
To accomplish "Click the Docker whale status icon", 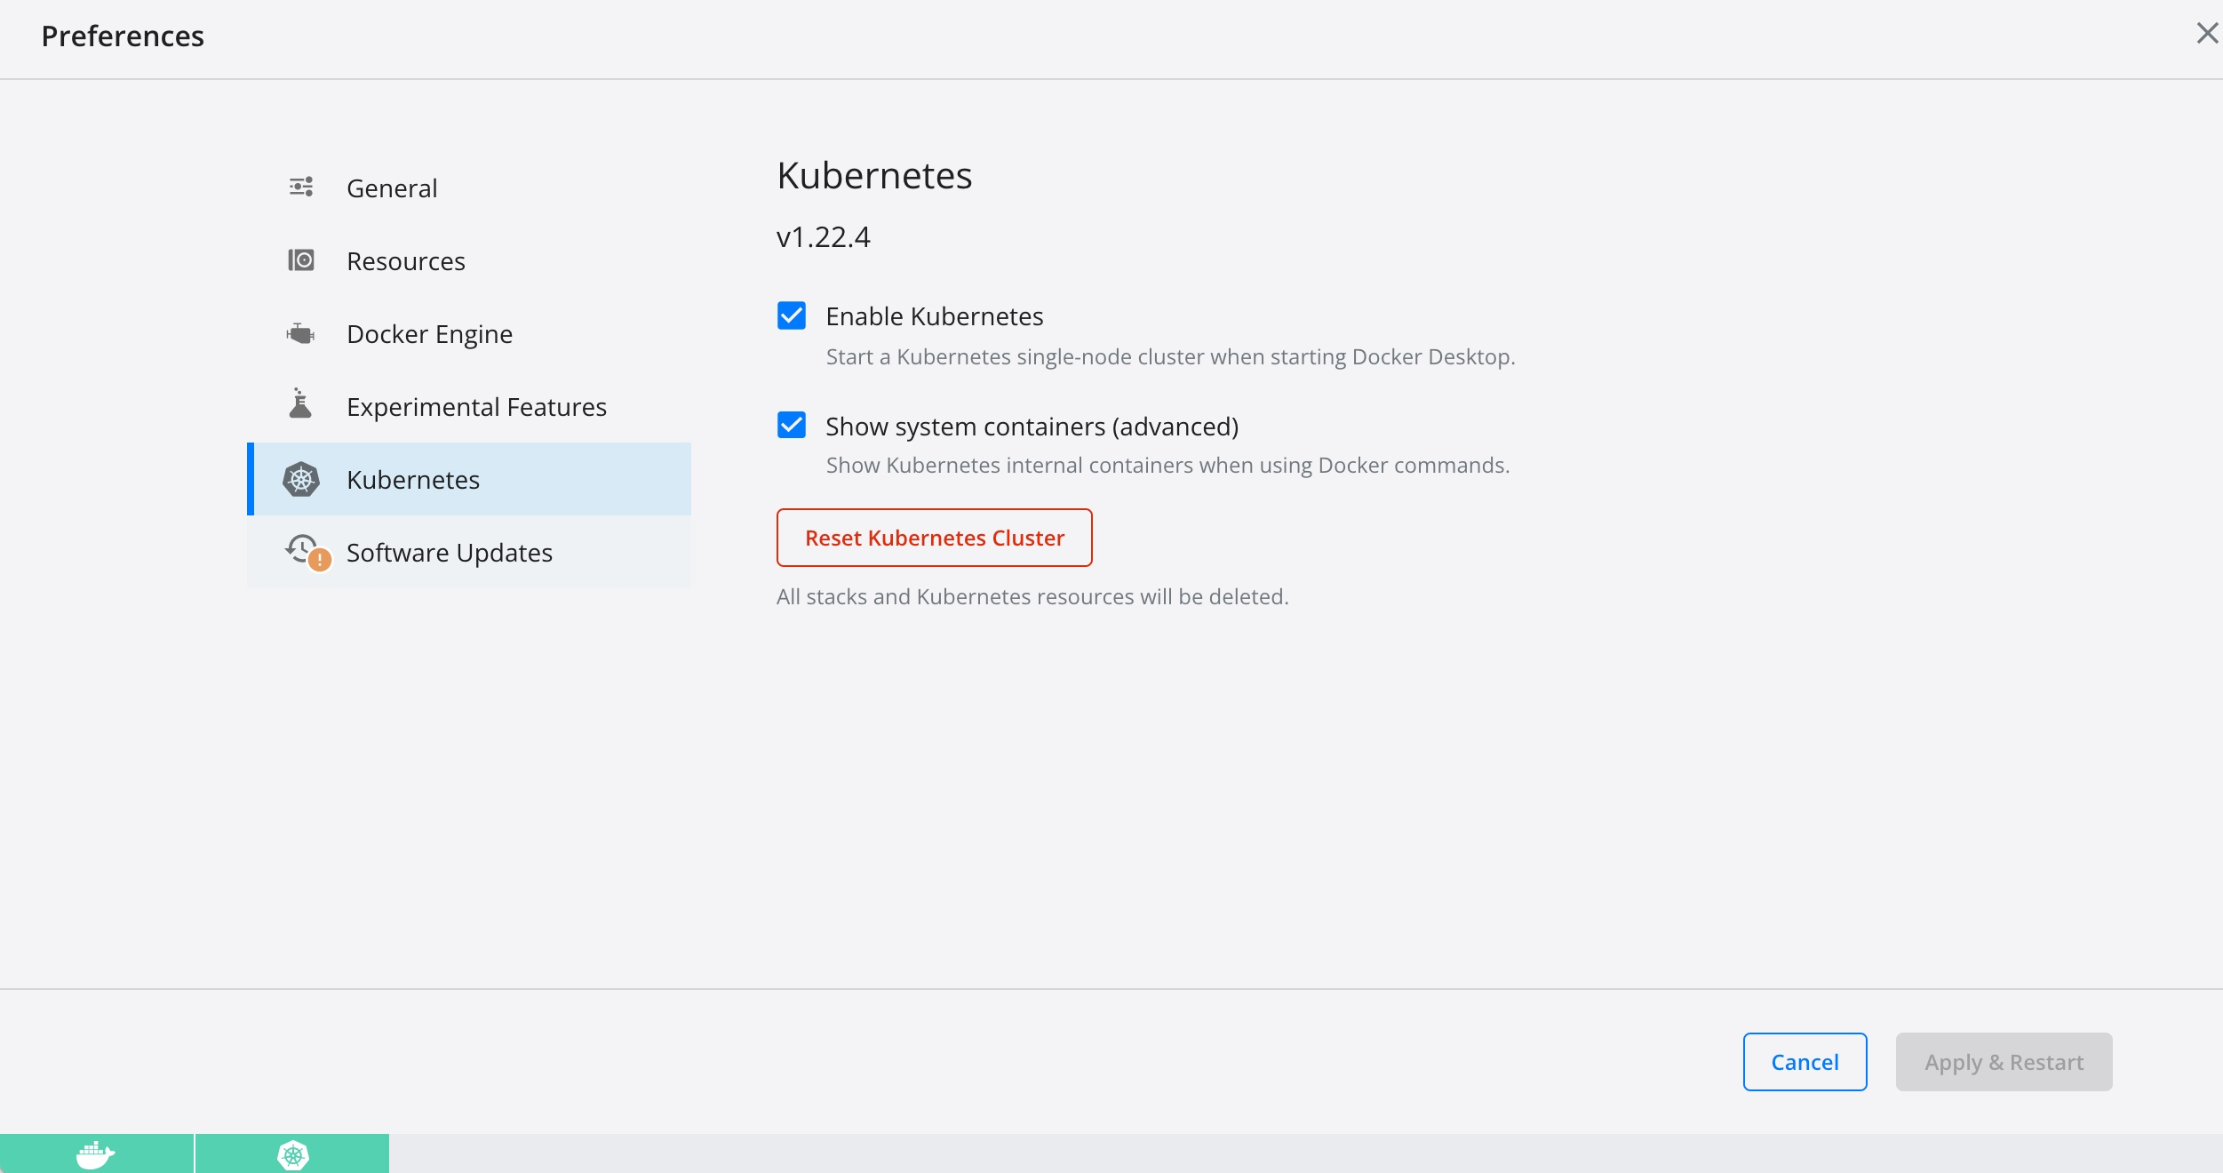I will coord(95,1154).
